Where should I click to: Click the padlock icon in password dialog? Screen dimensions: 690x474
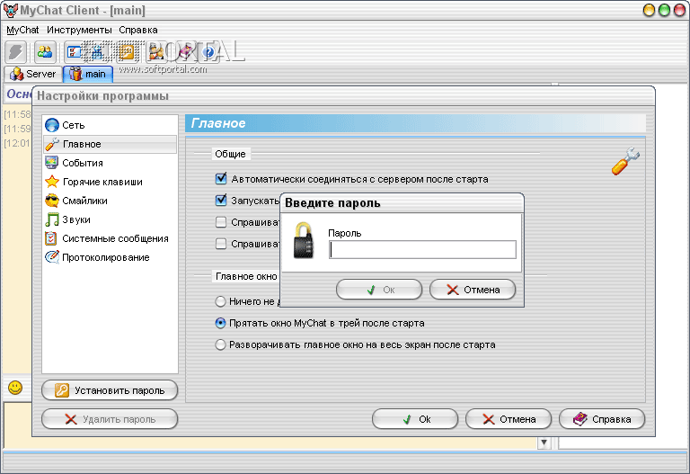pos(304,240)
